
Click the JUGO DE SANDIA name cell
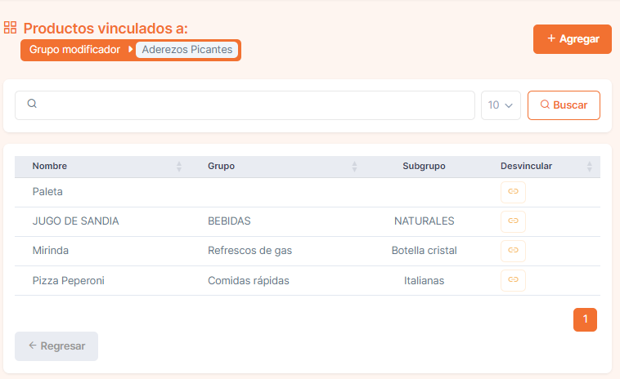75,221
